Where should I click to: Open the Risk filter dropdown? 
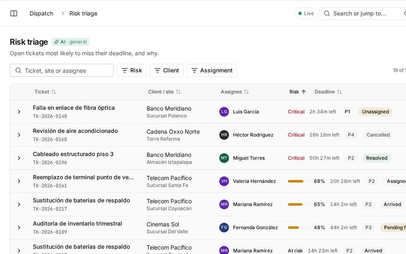[x=132, y=70]
